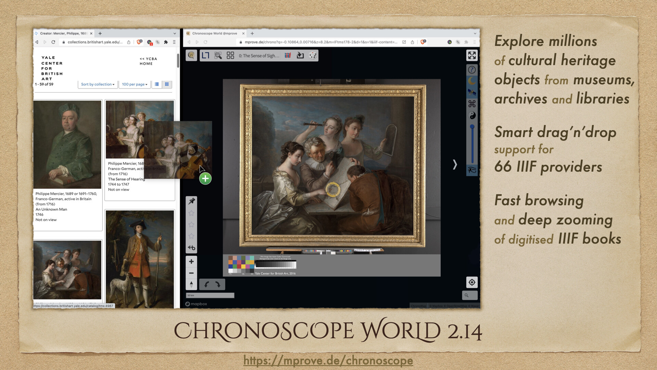Click the first star favorite icon

click(x=191, y=213)
